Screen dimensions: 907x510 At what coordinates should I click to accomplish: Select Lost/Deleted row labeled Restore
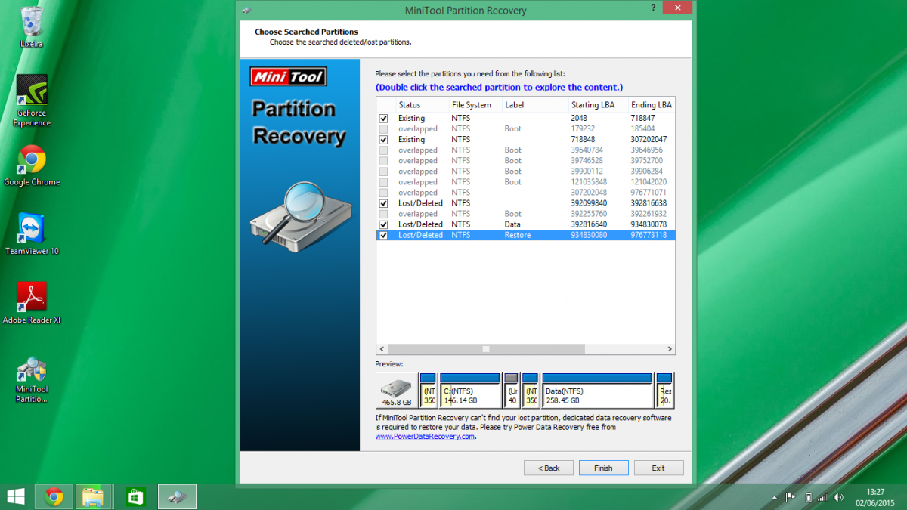[525, 235]
